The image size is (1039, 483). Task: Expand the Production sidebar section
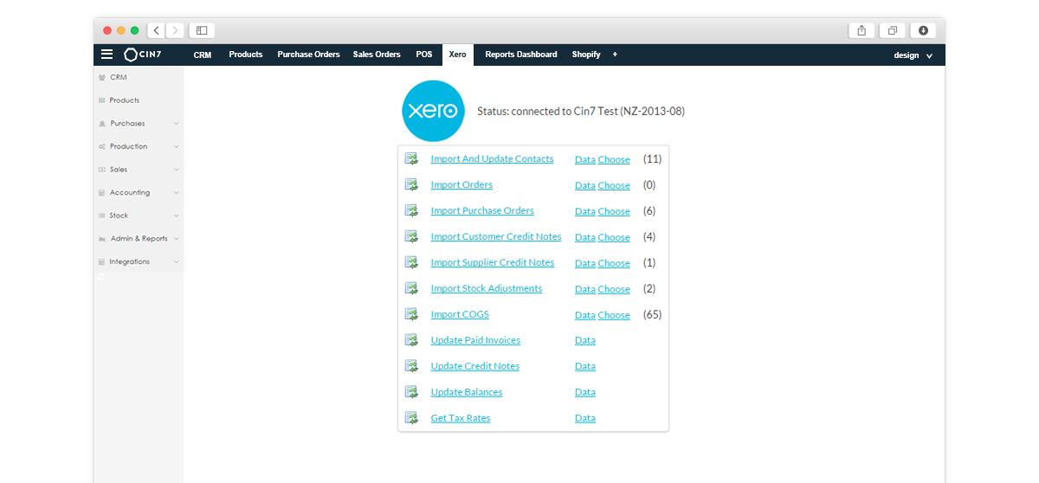[139, 146]
